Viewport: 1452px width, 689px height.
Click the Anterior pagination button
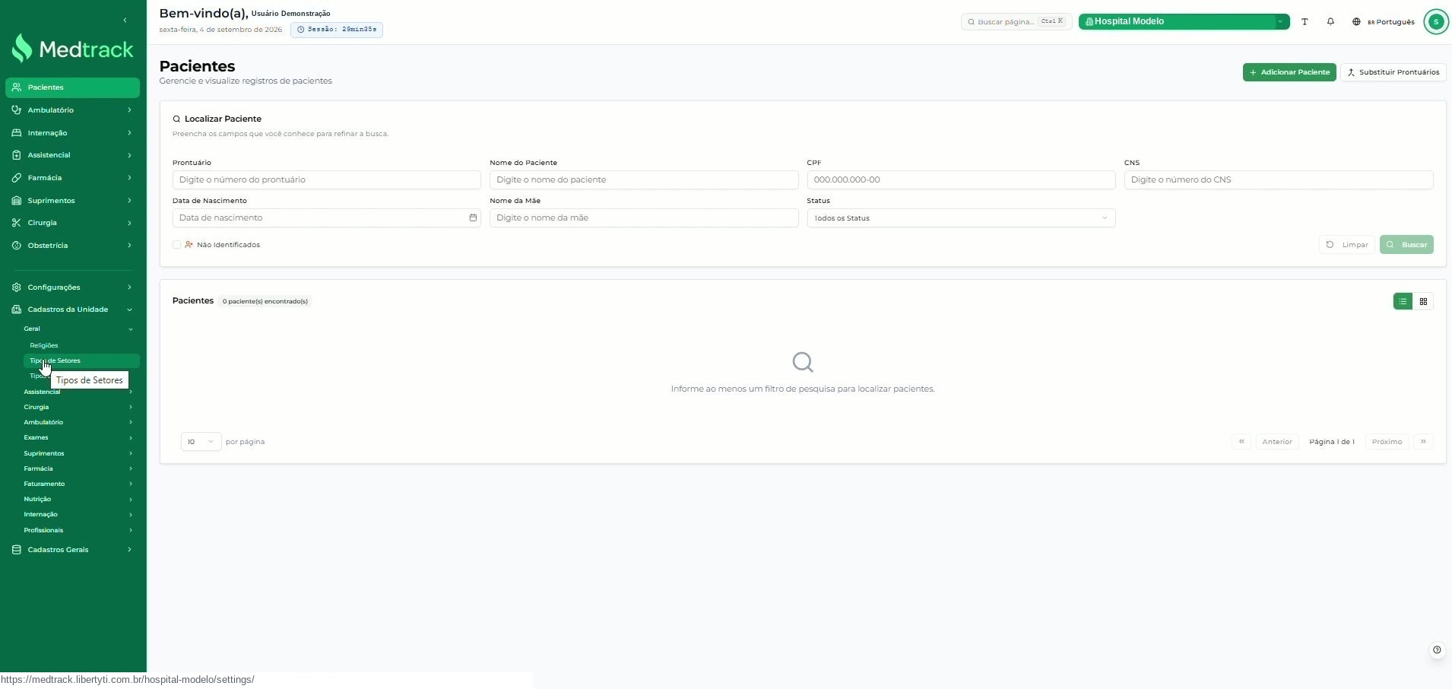[x=1277, y=441]
